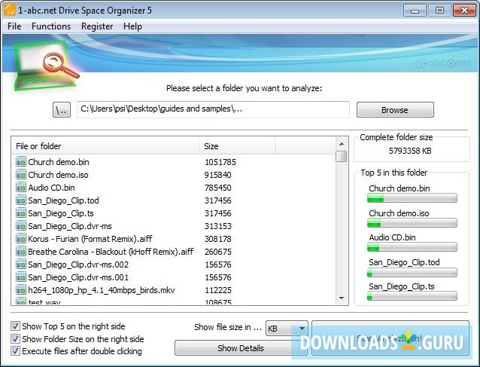The width and height of the screenshot is (480, 367).
Task: Click the folder path input field
Action: coord(213,109)
